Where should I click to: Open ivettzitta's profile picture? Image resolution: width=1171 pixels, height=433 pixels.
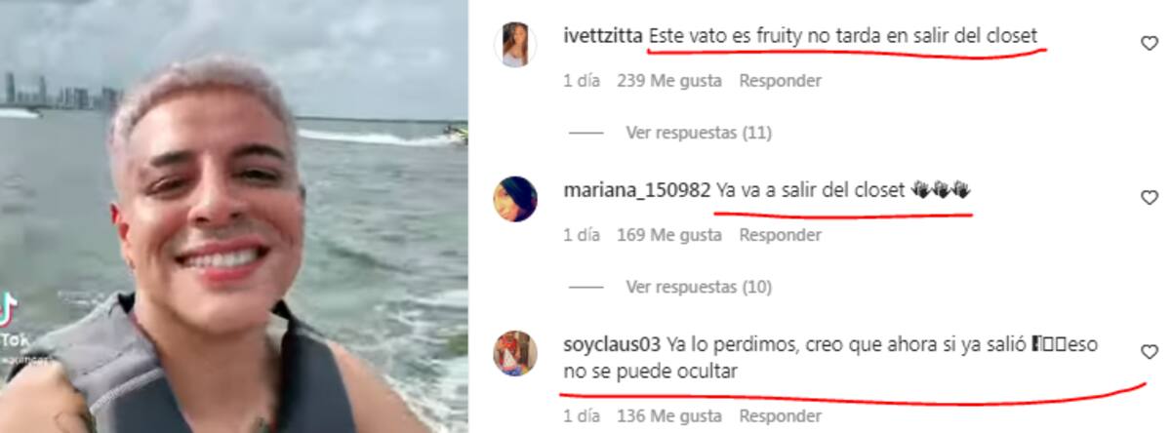pyautogui.click(x=514, y=45)
